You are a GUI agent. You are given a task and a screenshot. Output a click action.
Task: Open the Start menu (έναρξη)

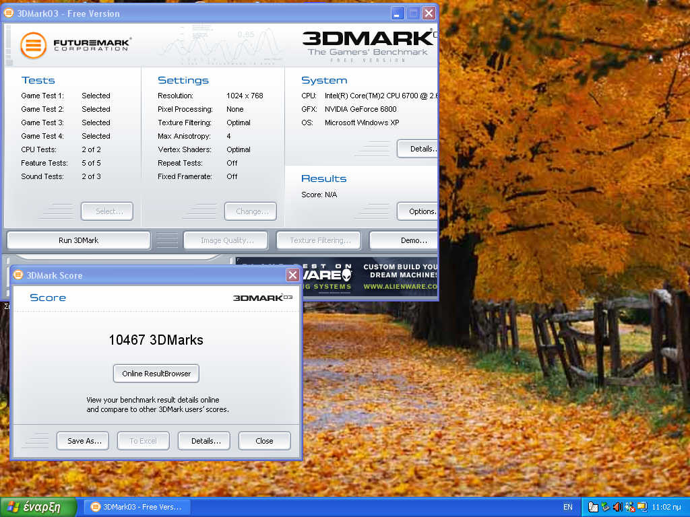coord(38,507)
